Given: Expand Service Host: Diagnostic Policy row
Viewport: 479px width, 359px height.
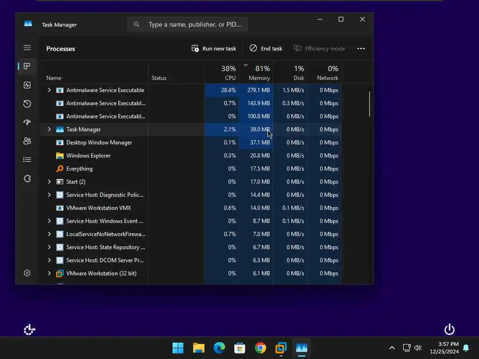Looking at the screenshot, I should (x=49, y=195).
